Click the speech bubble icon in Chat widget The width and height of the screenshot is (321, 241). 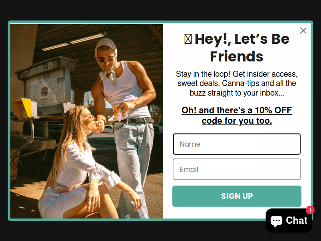pos(276,221)
